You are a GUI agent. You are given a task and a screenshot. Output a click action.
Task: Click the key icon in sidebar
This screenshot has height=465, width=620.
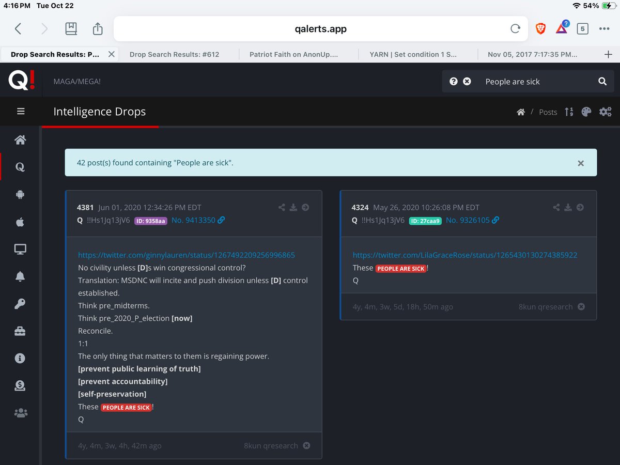pyautogui.click(x=20, y=304)
